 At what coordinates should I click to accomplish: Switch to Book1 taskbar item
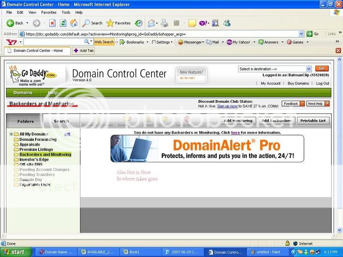141,252
